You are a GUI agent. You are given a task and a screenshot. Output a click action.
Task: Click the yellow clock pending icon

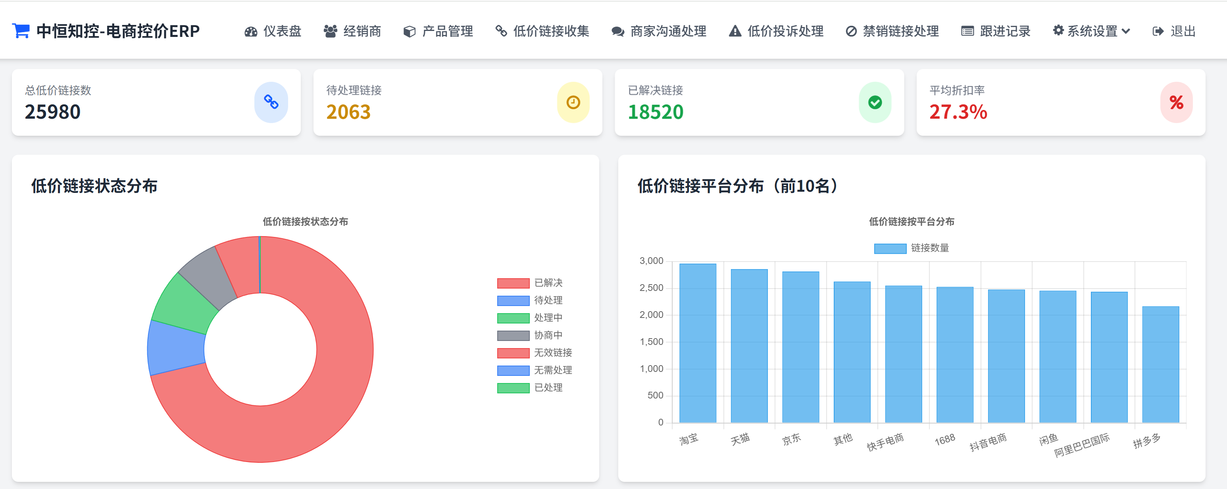click(573, 102)
